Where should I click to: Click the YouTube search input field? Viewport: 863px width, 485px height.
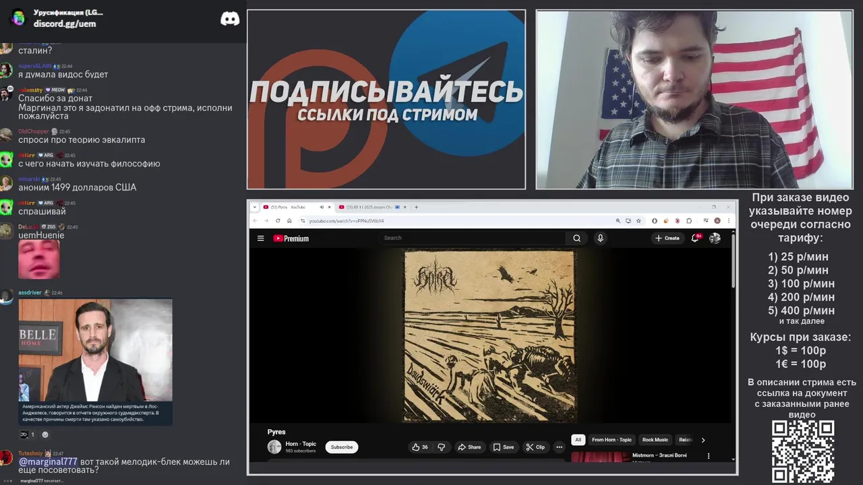tap(472, 238)
